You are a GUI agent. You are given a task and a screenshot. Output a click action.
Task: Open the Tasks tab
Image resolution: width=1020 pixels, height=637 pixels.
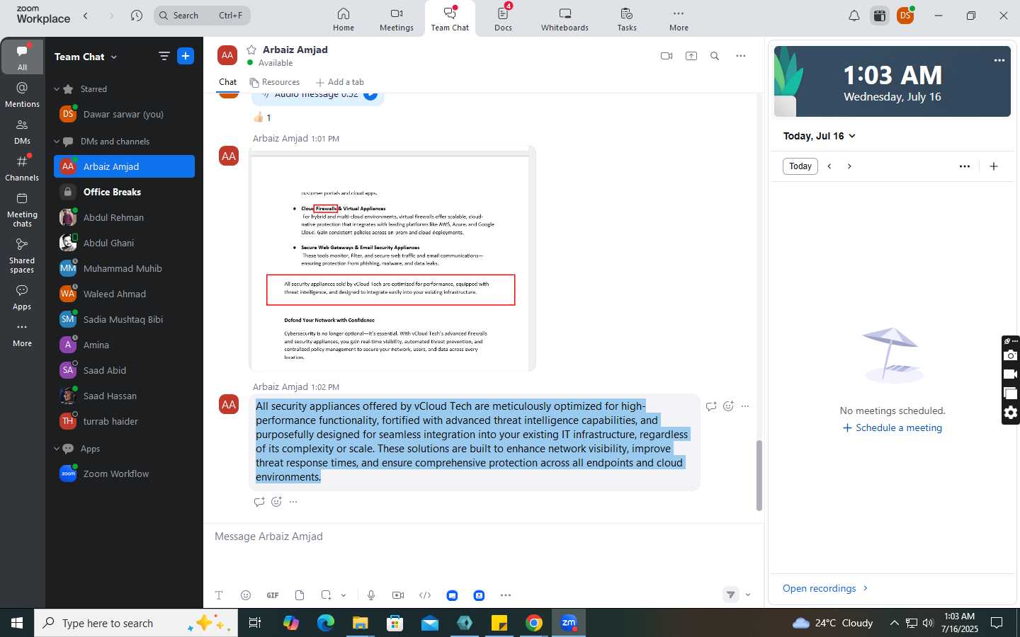tap(627, 19)
